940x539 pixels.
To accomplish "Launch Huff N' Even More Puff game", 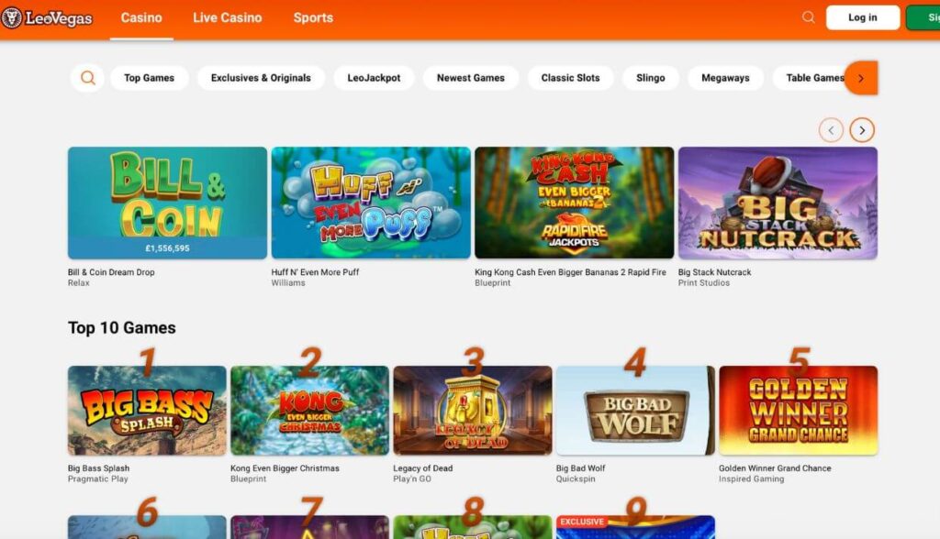I will [371, 203].
